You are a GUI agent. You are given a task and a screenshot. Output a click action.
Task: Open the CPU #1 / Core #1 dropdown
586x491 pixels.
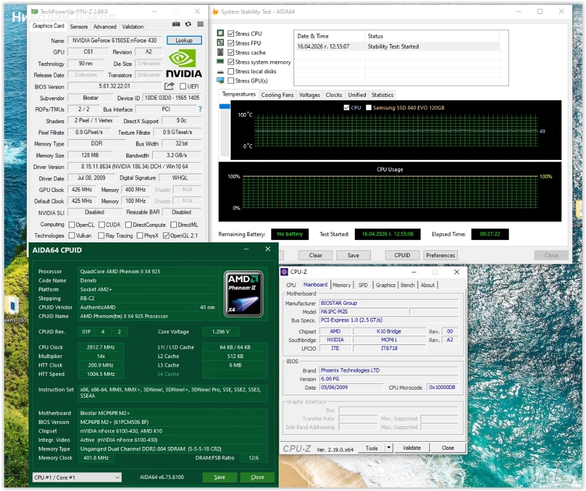point(77,477)
